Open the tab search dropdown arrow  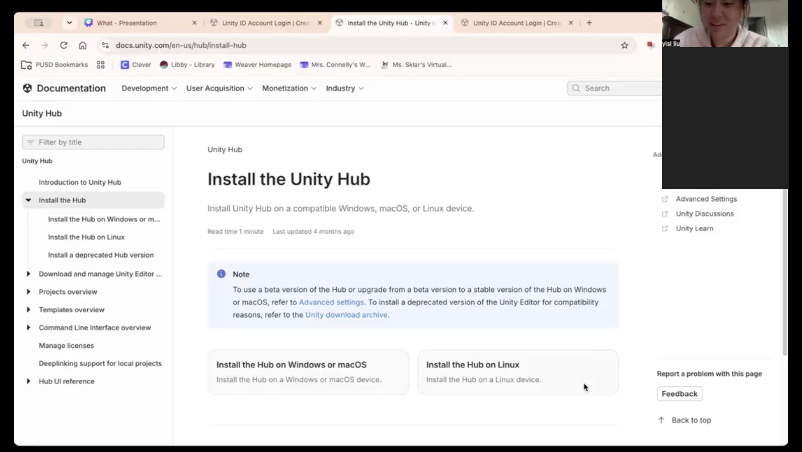click(x=70, y=23)
